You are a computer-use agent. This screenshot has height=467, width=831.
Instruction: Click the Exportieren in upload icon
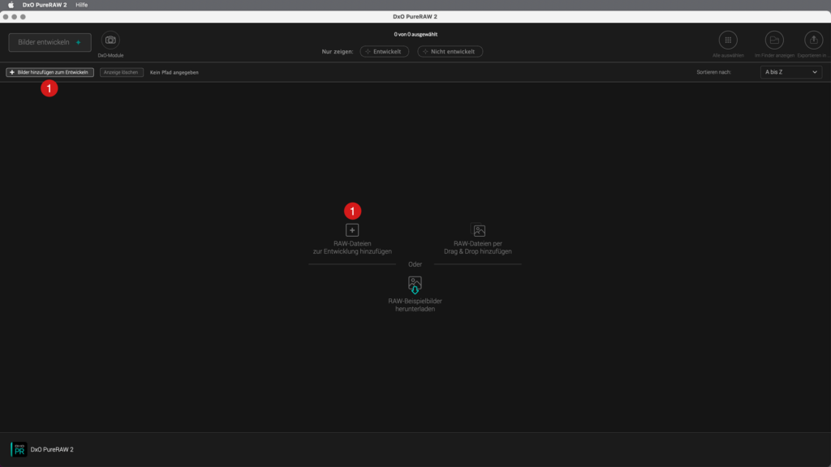click(x=813, y=41)
